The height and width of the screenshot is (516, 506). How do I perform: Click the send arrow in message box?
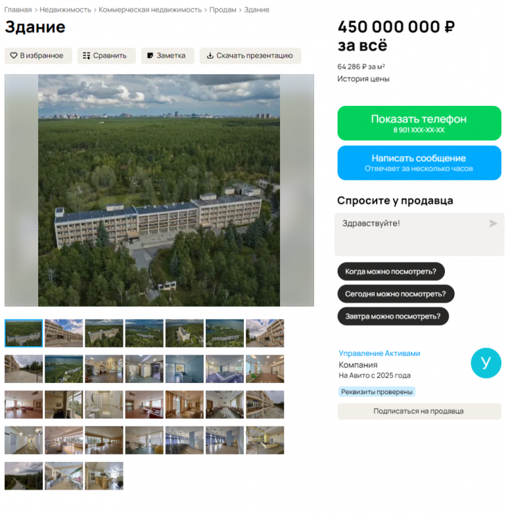(493, 224)
